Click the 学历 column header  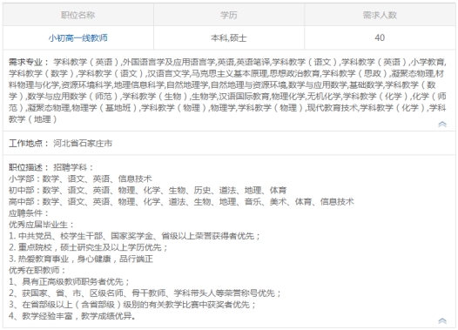point(229,15)
